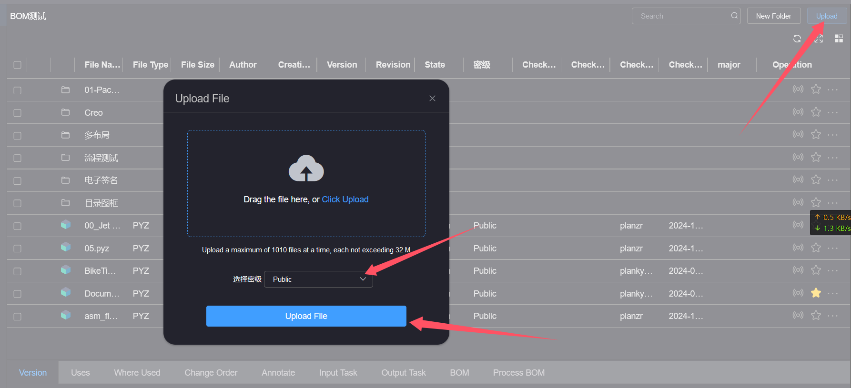Open more options for BikeTi… row

click(832, 270)
